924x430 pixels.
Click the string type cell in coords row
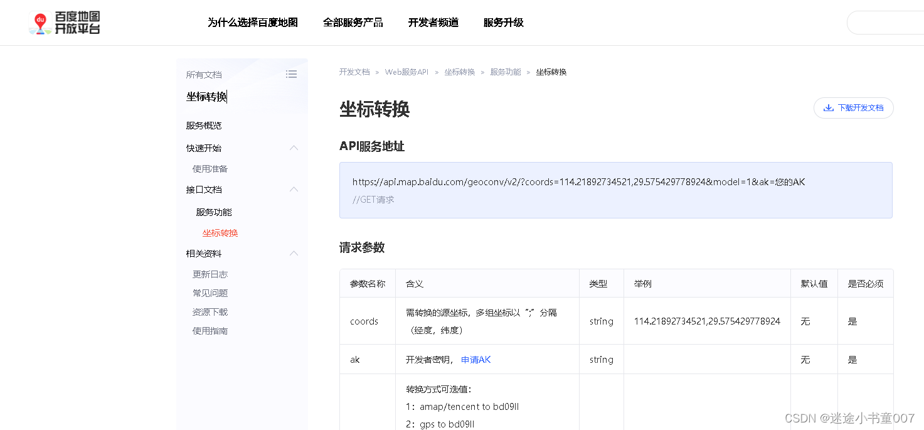click(602, 321)
